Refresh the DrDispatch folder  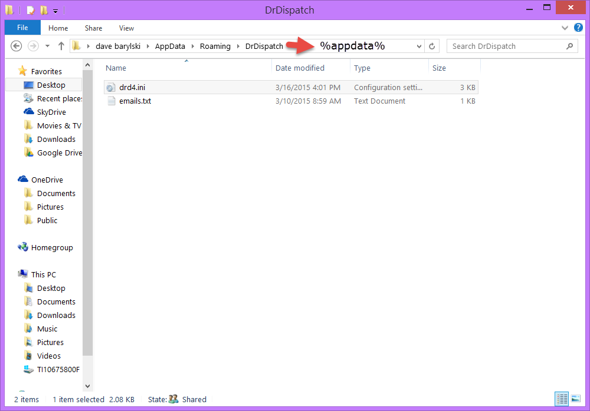(x=432, y=46)
